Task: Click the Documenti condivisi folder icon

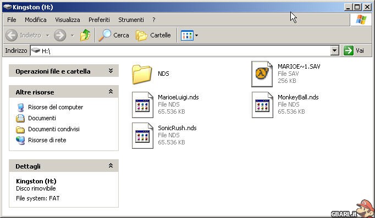Action: [x=20, y=130]
